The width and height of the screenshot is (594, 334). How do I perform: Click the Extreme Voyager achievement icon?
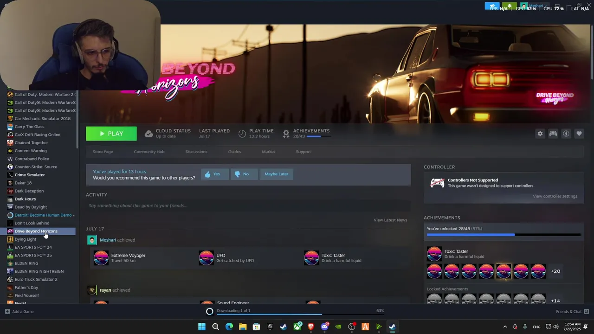[x=101, y=258]
